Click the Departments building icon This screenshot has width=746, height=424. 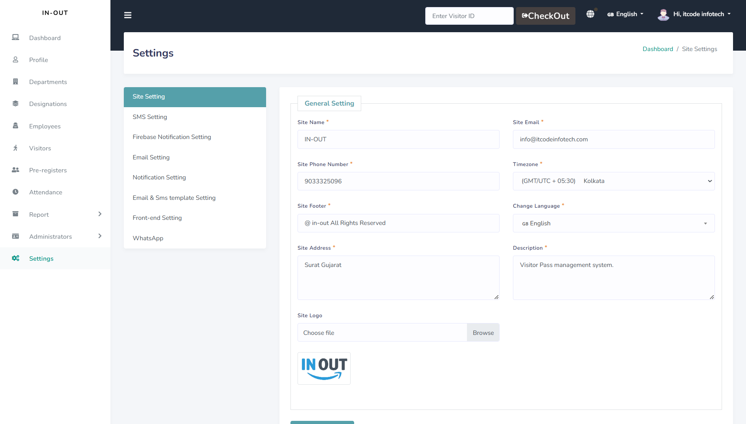click(x=15, y=81)
